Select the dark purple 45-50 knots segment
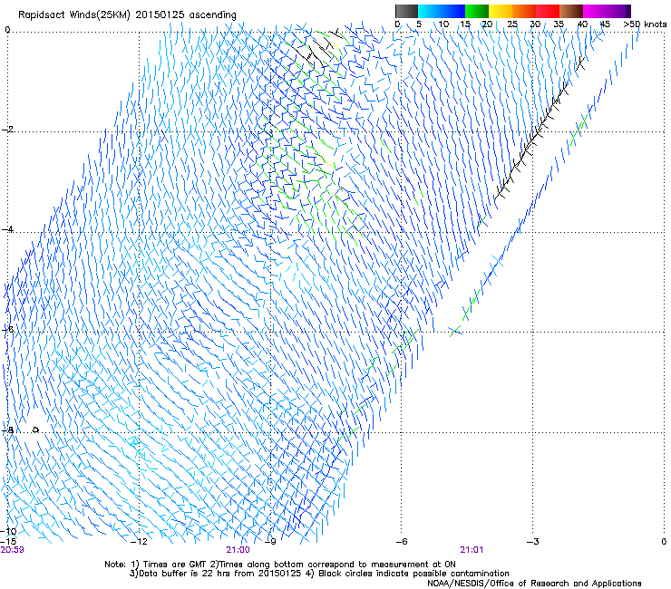671x589 pixels. click(618, 11)
